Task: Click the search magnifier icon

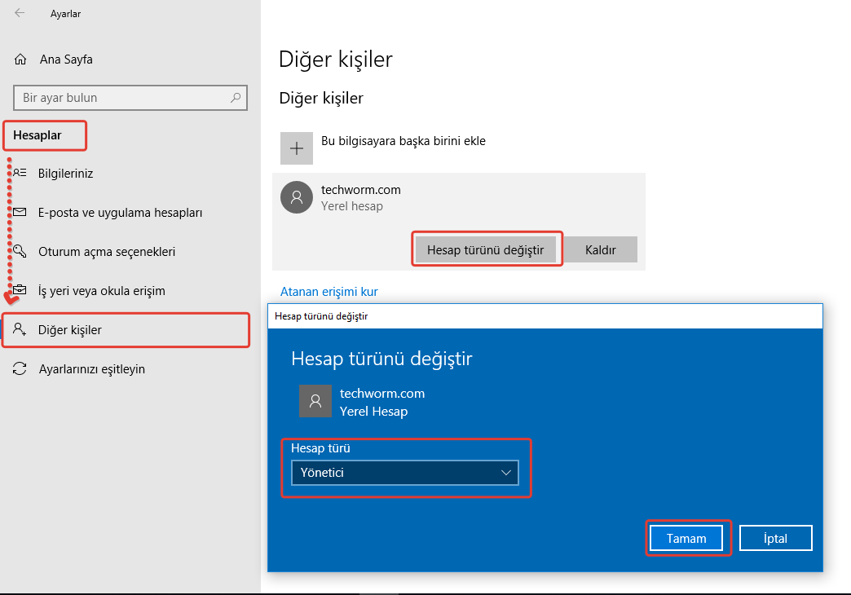Action: 236,98
